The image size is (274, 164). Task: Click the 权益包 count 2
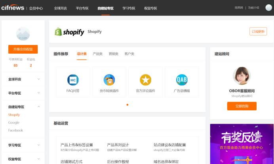(x=31, y=65)
